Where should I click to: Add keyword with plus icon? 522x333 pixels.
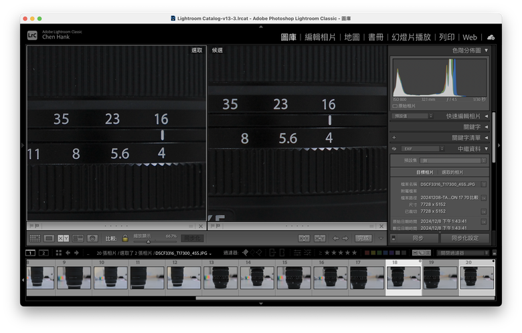tap(394, 137)
